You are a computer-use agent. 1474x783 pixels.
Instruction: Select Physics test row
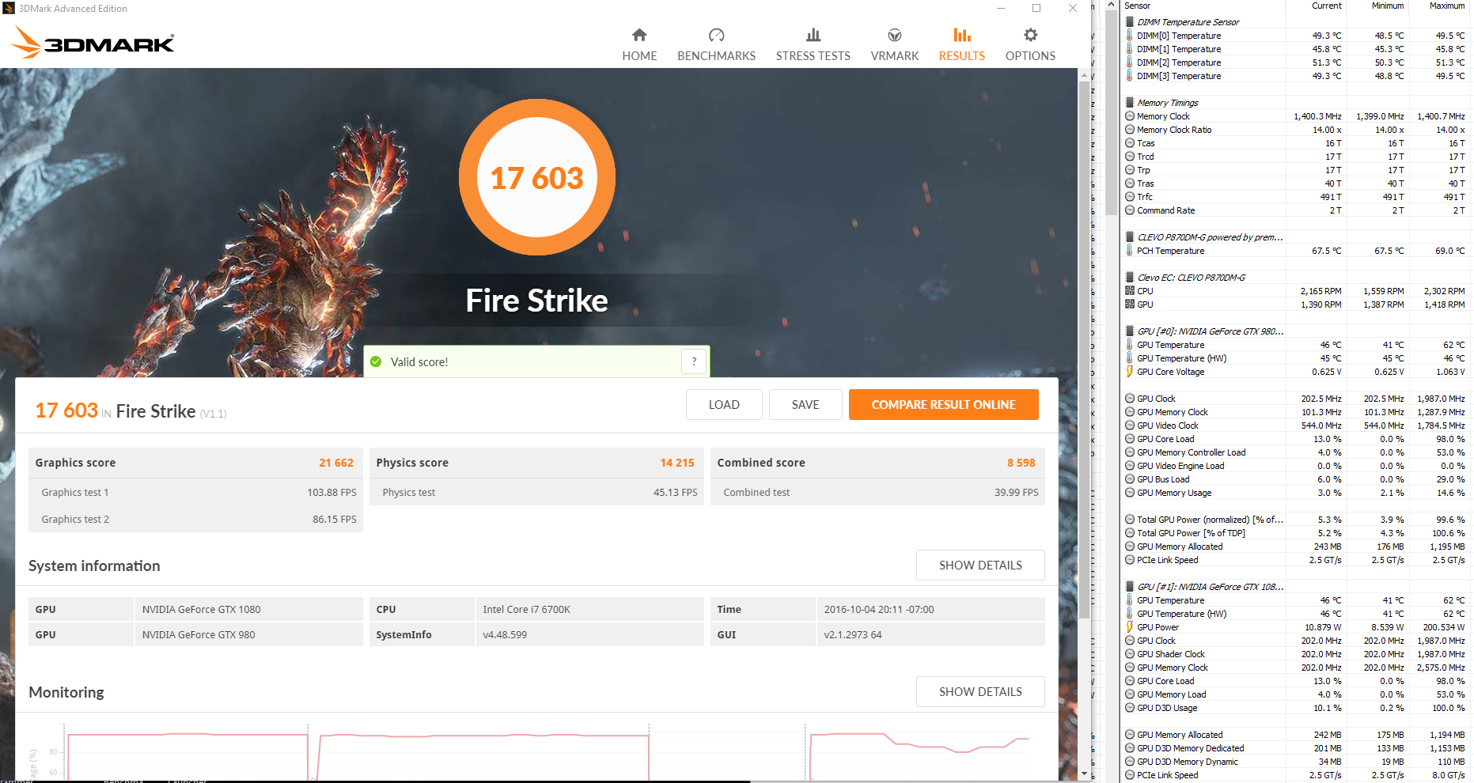pos(536,492)
